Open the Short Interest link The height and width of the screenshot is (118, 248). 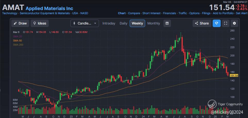click(151, 13)
